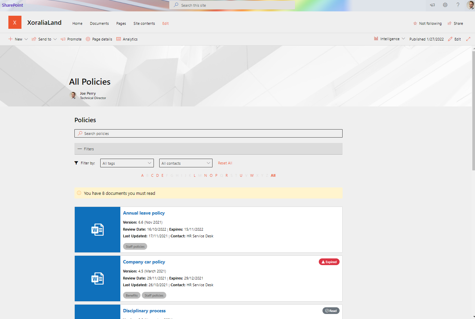Click the expand content arrow icon
The height and width of the screenshot is (319, 475).
[x=468, y=39]
